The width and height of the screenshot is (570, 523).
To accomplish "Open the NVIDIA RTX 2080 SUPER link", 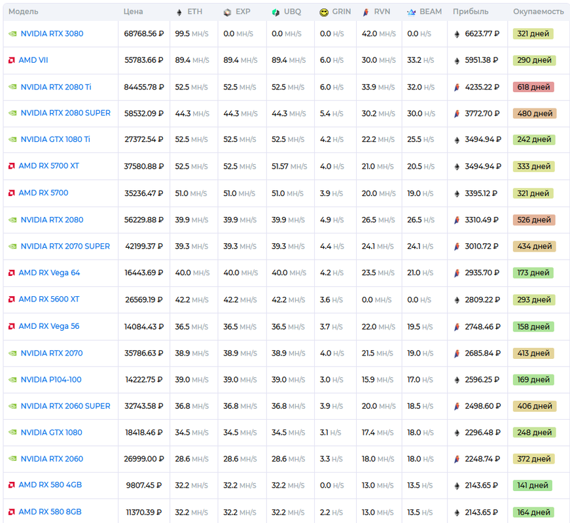I will click(65, 113).
